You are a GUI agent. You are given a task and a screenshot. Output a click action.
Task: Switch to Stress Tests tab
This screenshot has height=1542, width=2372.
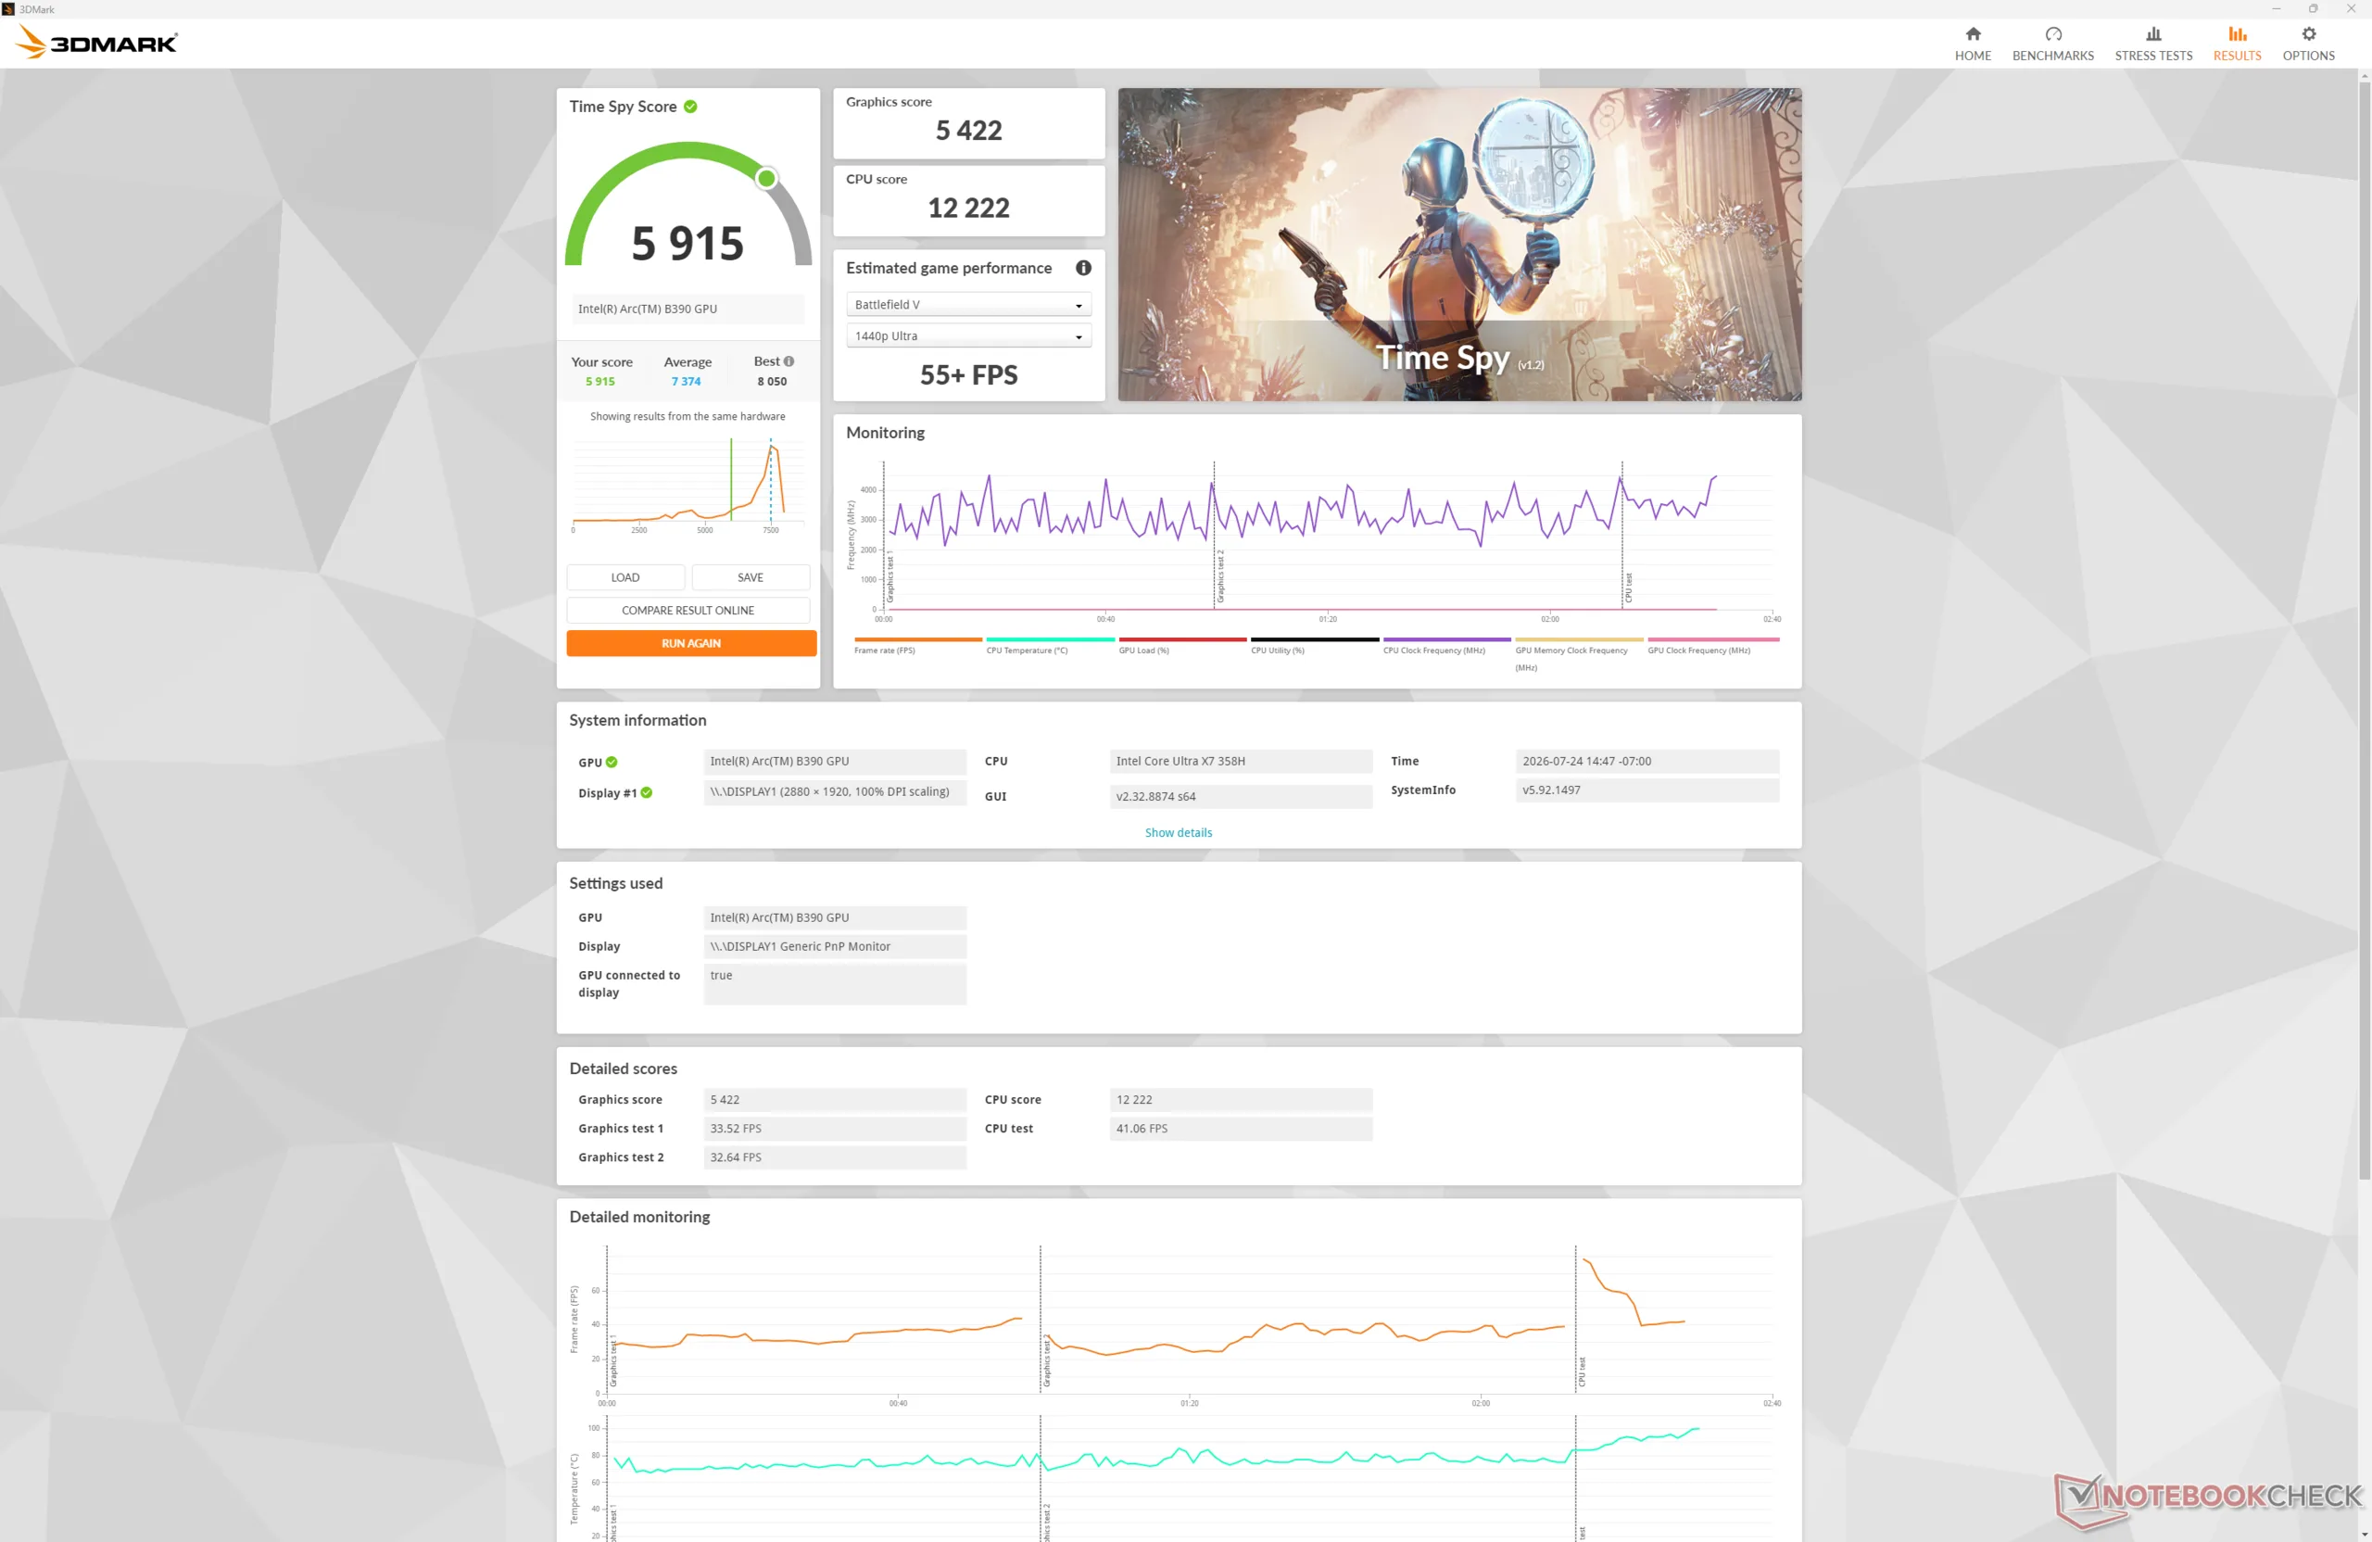[2152, 44]
